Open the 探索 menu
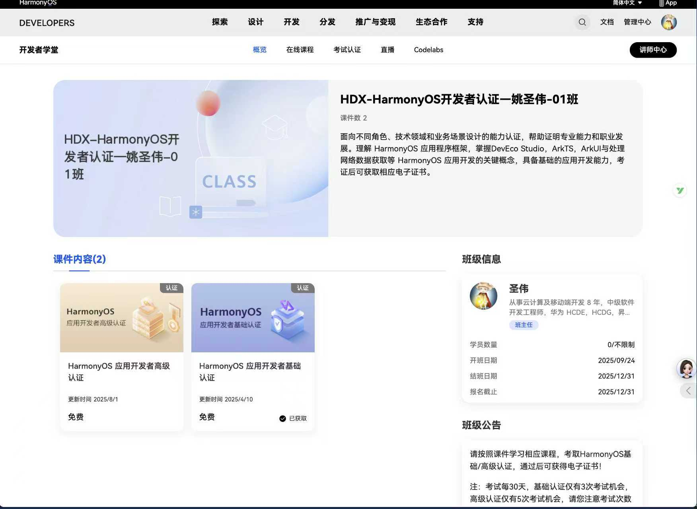This screenshot has height=509, width=697. coord(220,22)
